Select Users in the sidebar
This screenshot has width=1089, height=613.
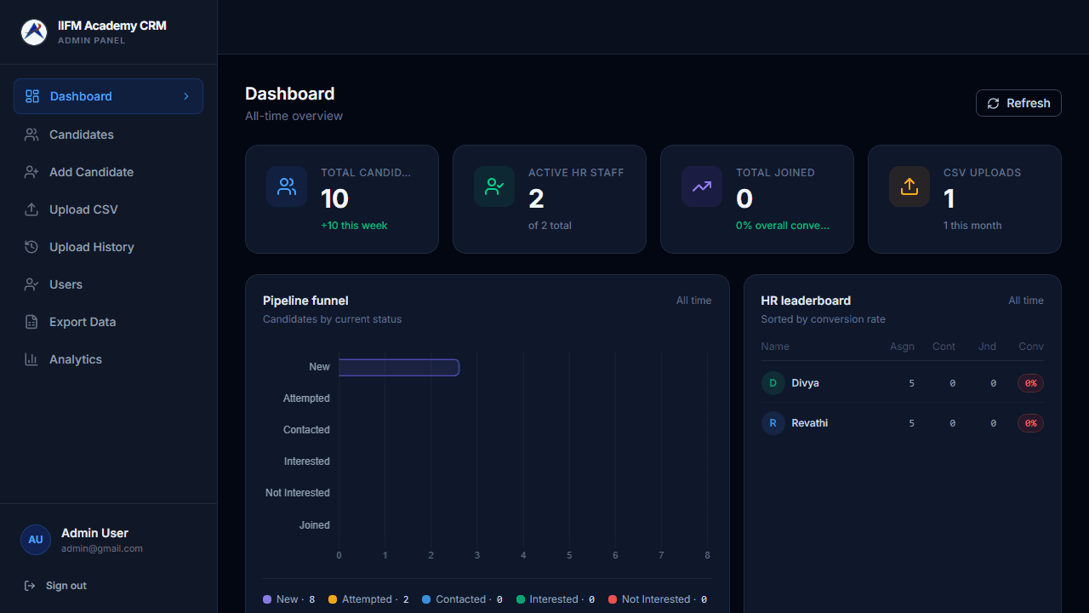coord(108,284)
